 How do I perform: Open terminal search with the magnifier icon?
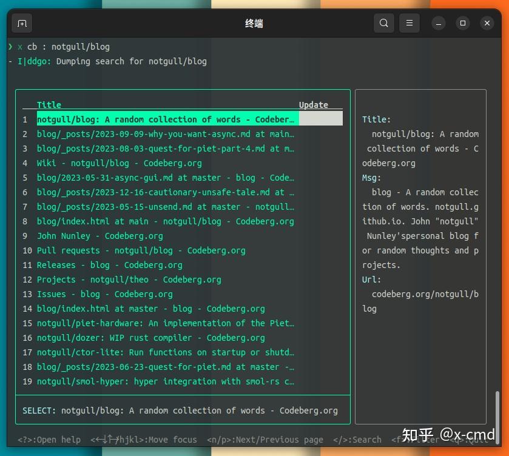click(x=383, y=22)
